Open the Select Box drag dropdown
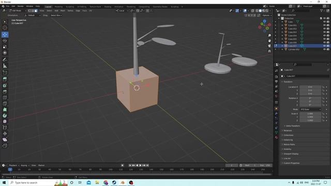Viewport: 331px width, 186px height. click(56, 16)
